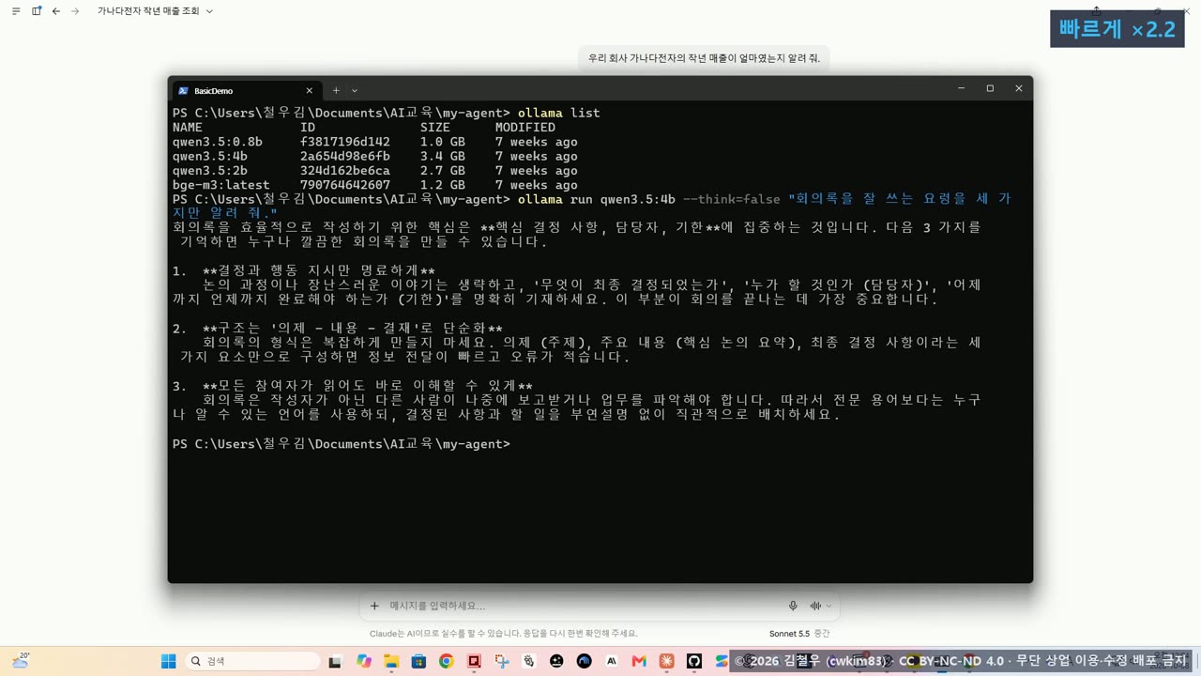Screen dimensions: 1201x676
Task: Switch to the BasicDemo terminal tab
Action: click(x=246, y=90)
